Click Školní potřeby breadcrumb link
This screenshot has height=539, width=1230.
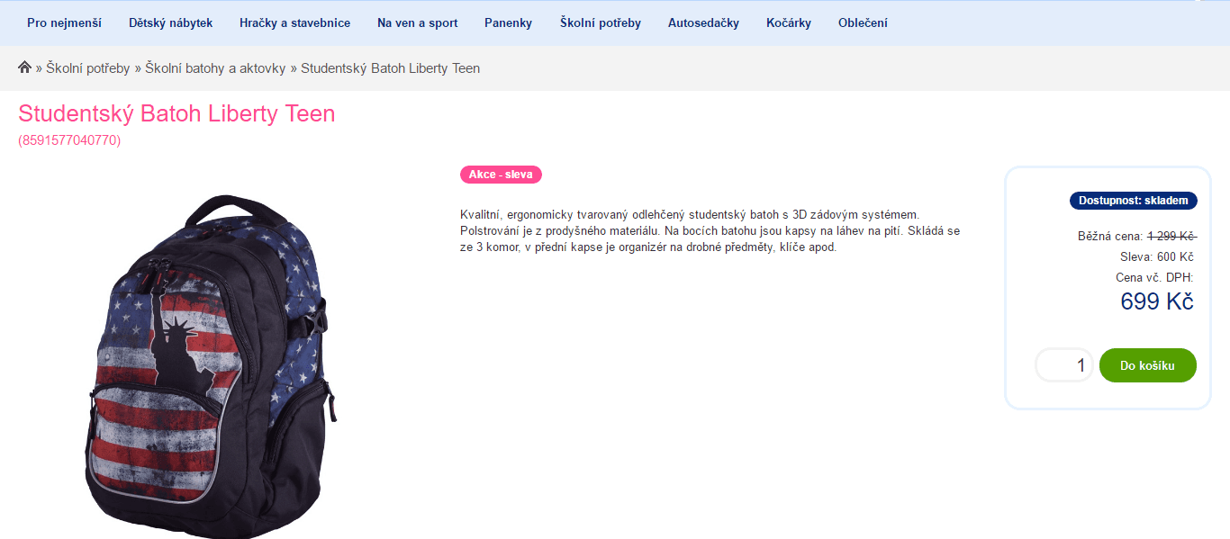pos(88,68)
